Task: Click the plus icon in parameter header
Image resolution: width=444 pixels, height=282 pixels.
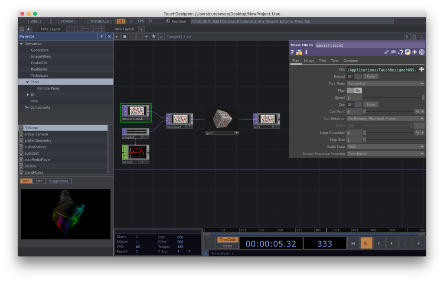Action: 415,52
